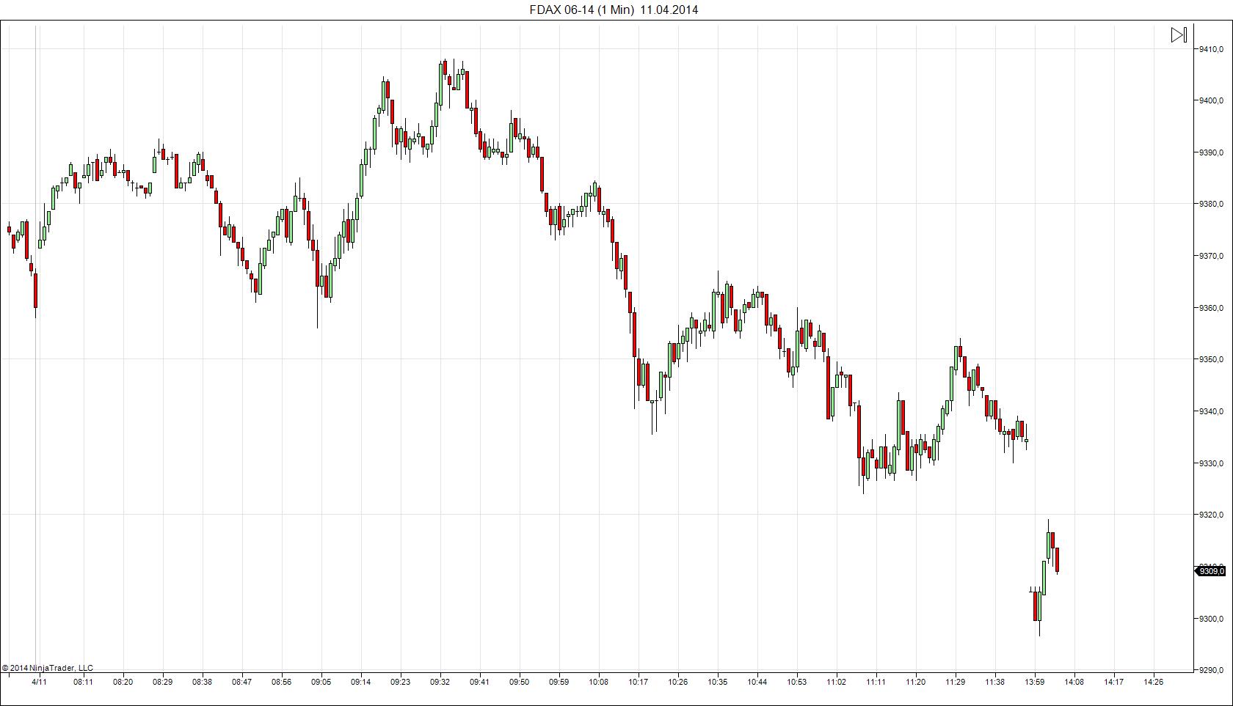
Task: Click the 9390,0 price axis label
Action: [1211, 152]
